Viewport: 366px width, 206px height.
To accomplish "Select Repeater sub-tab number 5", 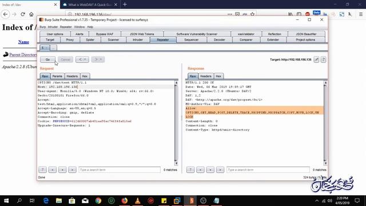I will coord(45,48).
